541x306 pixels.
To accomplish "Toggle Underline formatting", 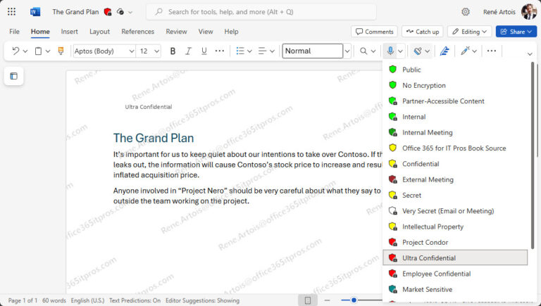I will click(x=204, y=51).
